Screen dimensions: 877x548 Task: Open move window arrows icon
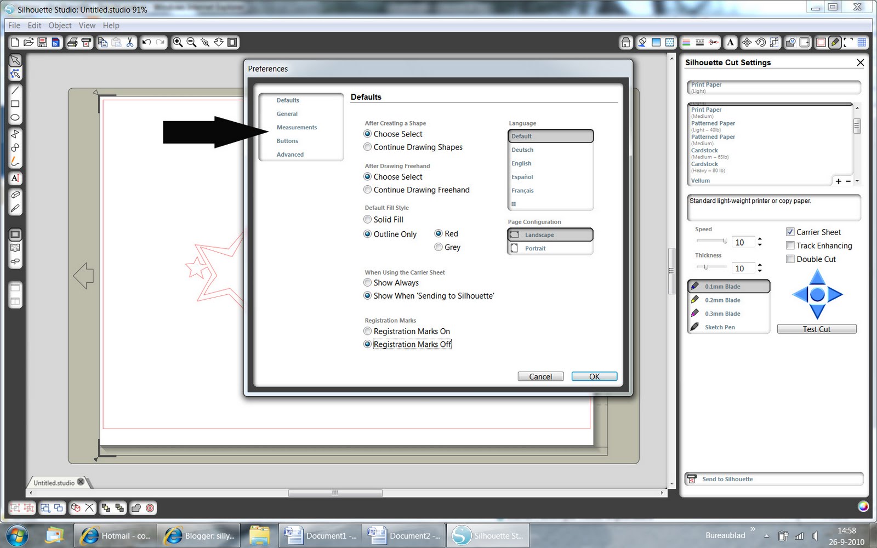pyautogui.click(x=747, y=42)
